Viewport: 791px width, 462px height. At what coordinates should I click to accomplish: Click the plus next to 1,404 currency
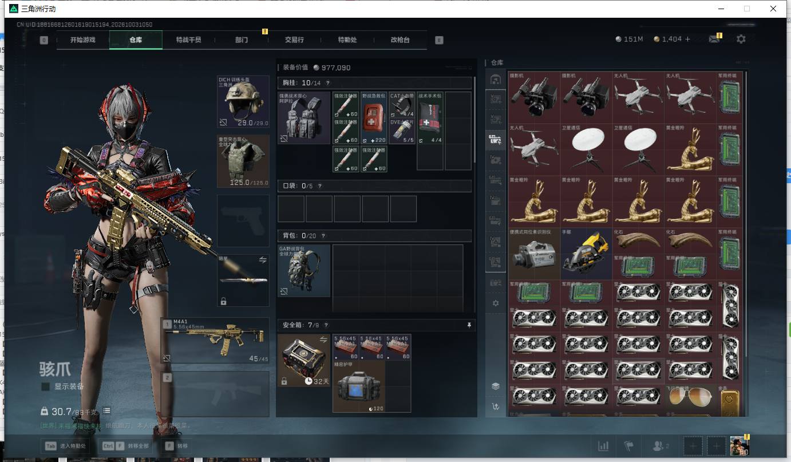point(688,39)
